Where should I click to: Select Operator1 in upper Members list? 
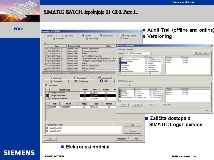coord(169,59)
